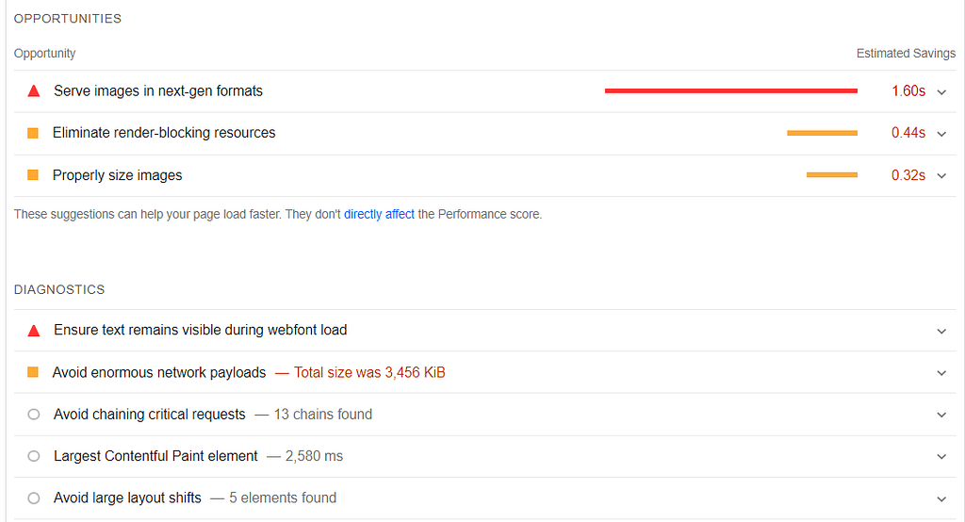
Task: Expand Avoid large layout shifts chevron
Action: pos(941,499)
